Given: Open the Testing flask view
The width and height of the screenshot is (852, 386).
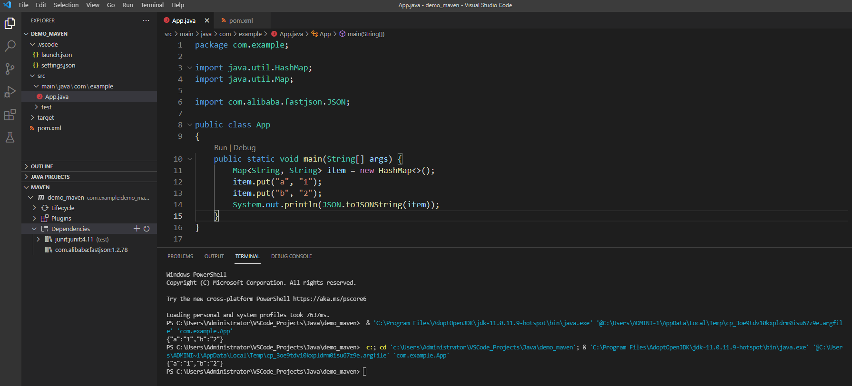Looking at the screenshot, I should [x=10, y=137].
